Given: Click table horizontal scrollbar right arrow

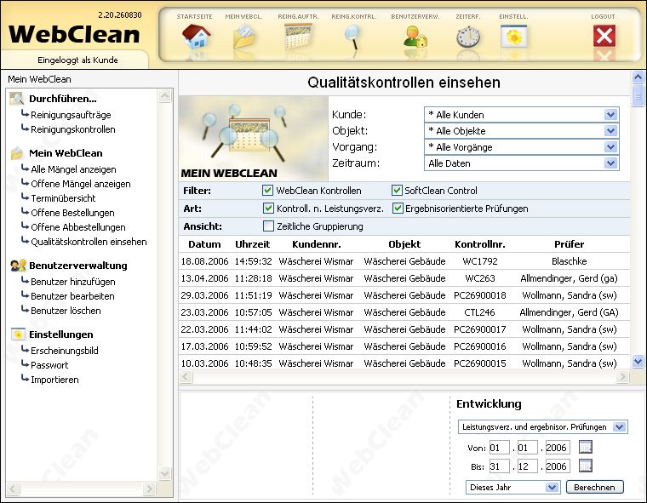Looking at the screenshot, I should pos(622,376).
